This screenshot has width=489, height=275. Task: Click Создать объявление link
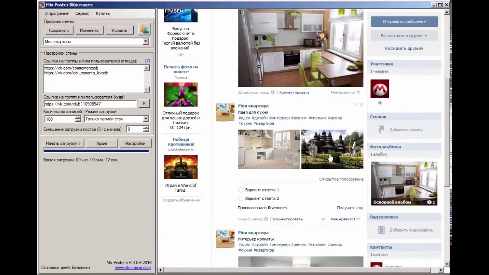click(x=181, y=200)
